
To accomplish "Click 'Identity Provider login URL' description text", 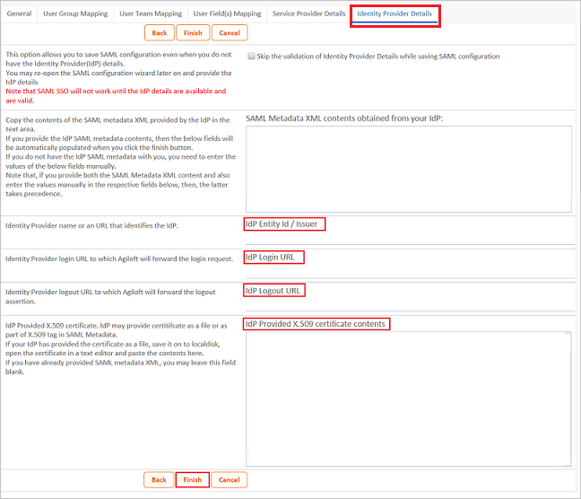I will tap(119, 258).
